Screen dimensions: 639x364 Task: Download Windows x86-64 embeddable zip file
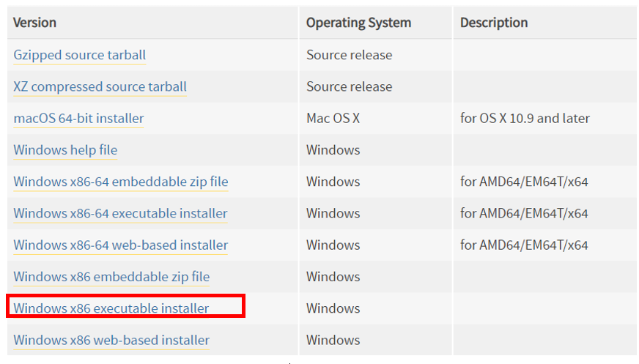coord(121,182)
